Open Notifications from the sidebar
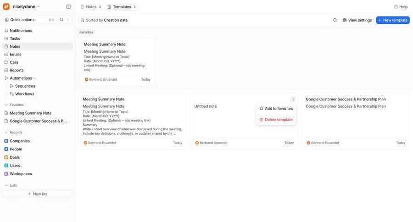 (21, 31)
